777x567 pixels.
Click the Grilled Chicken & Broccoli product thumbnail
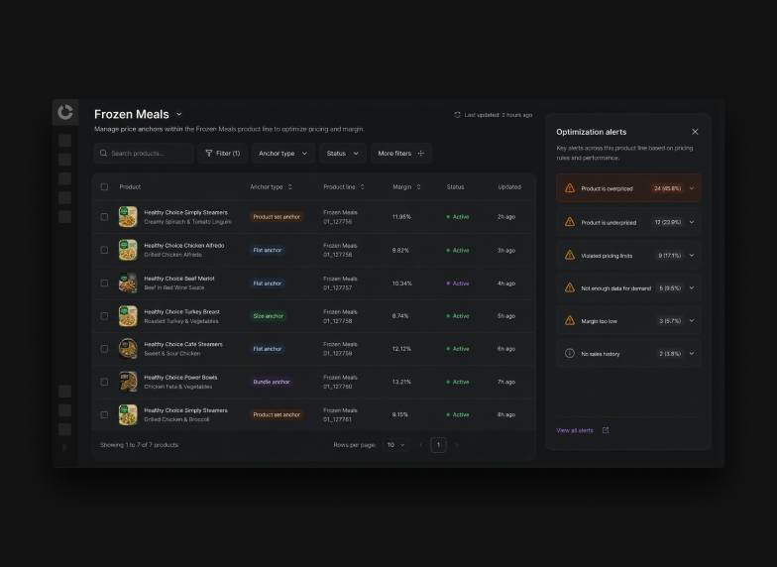(128, 414)
